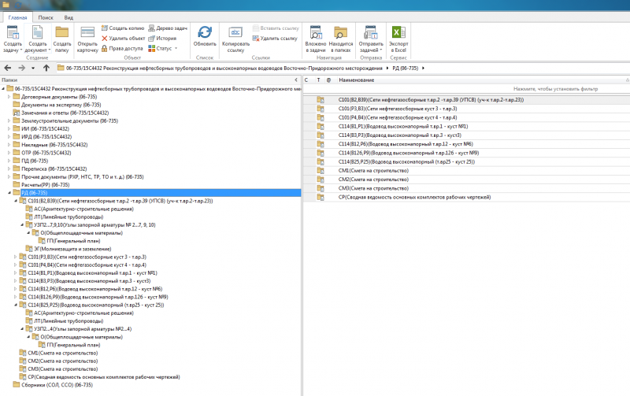The height and width of the screenshot is (396, 630).
Task: Open Открыть карточку from the ribbon
Action: click(x=87, y=38)
